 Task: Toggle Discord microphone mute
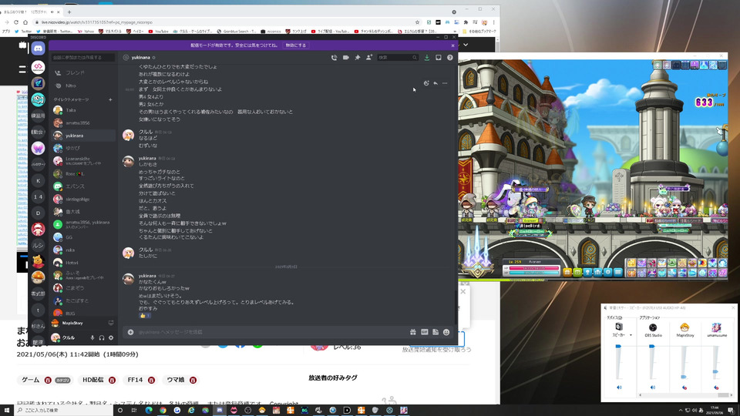[92, 337]
